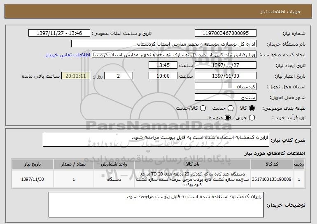Click the creation time field 13:45
Image resolution: width=317 pixels, height=224 pixels.
(x=163, y=65)
